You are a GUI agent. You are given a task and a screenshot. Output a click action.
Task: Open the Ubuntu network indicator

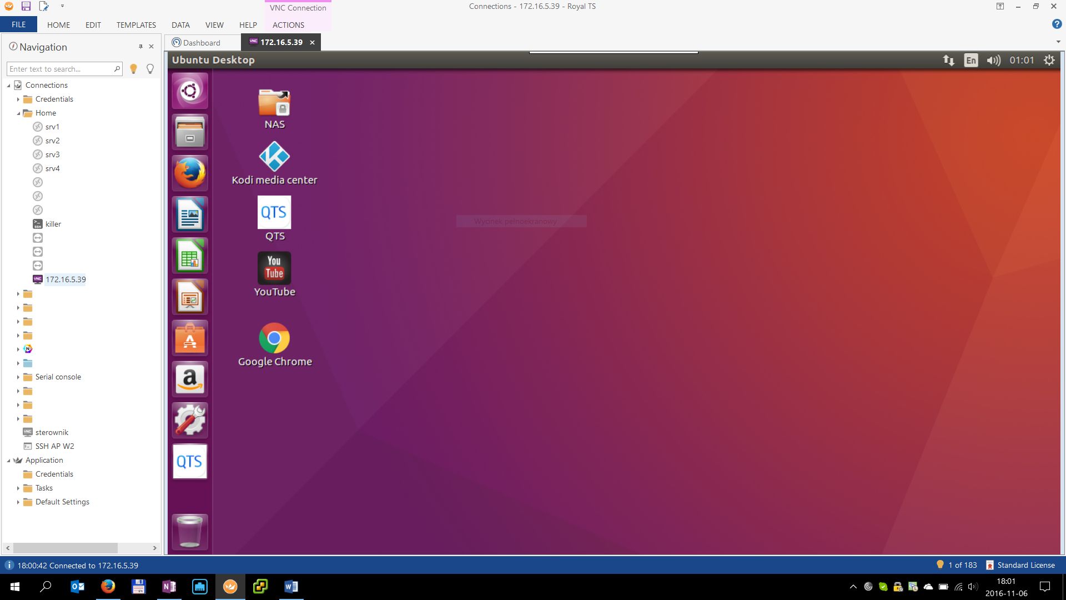coord(948,60)
